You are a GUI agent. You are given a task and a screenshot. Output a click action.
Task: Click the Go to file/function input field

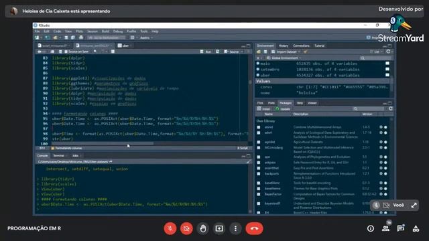(106, 37)
